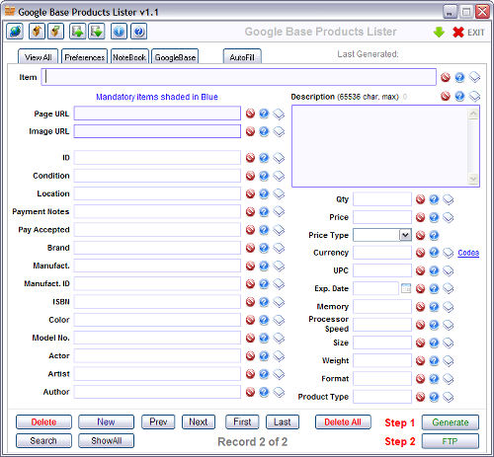494x457 pixels.
Task: Open the GoogleBase tab
Action: coord(175,57)
